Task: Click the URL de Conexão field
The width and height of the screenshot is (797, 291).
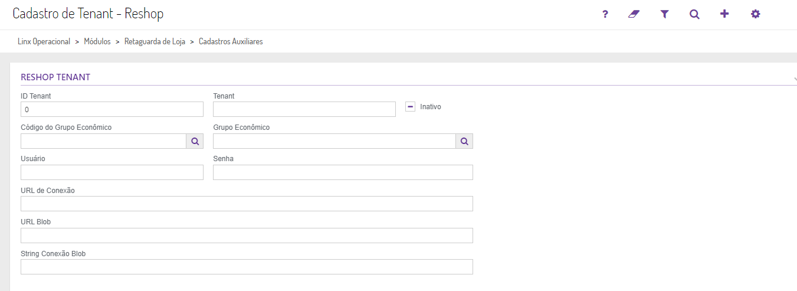Action: pos(247,204)
